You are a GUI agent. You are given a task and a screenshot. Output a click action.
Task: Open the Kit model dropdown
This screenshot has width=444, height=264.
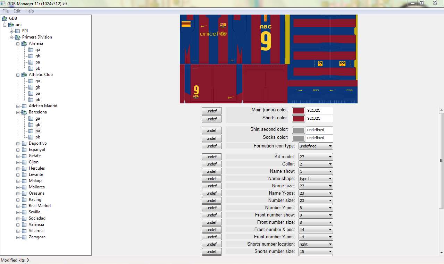tap(315, 157)
